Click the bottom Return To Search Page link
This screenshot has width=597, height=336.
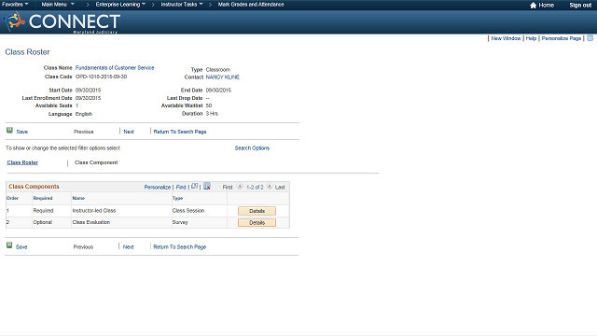tap(179, 247)
